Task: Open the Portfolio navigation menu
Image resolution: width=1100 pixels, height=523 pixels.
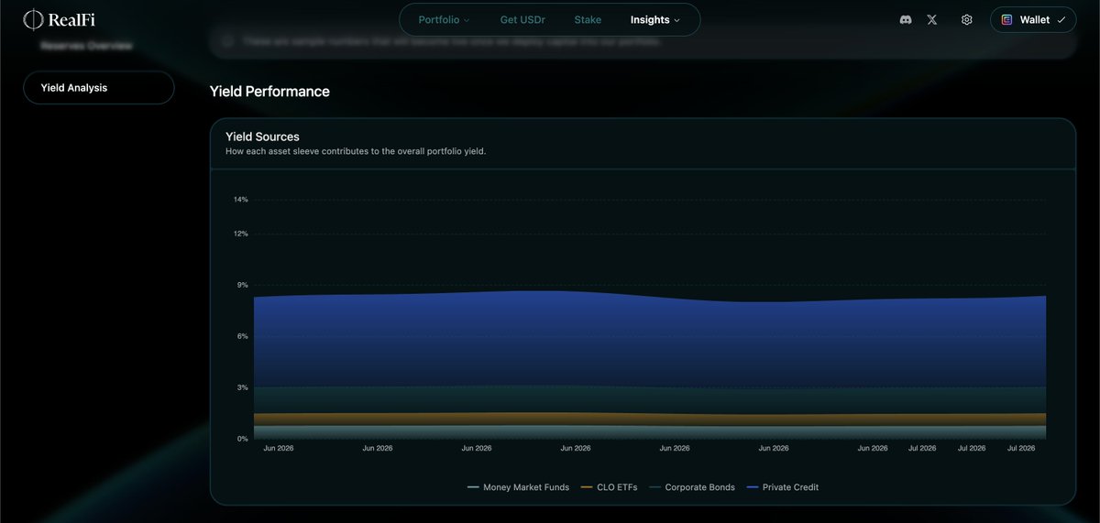Action: 444,19
